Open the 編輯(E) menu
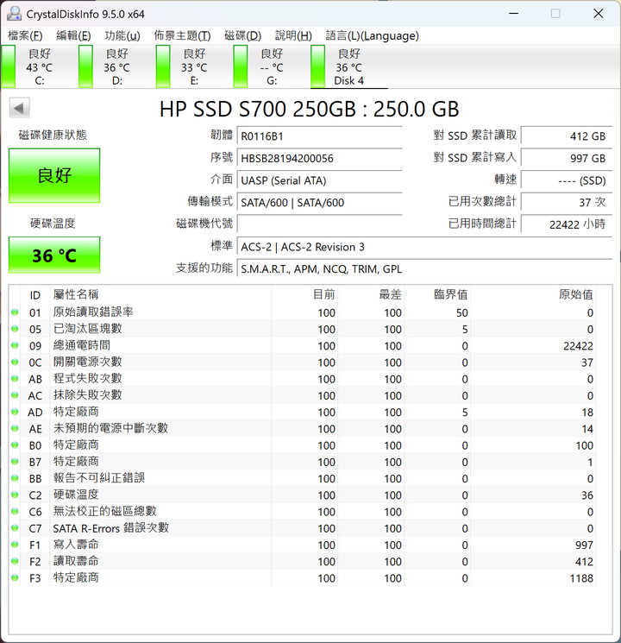Viewport: 621px width, 643px height. point(74,36)
